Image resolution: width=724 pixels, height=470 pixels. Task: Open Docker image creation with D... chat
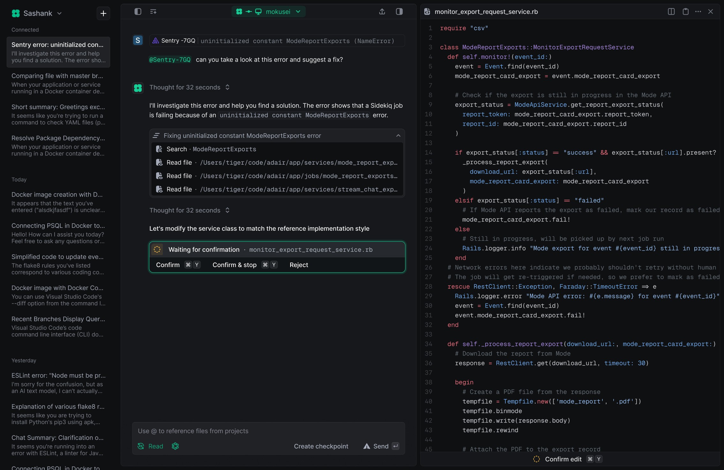(58, 202)
